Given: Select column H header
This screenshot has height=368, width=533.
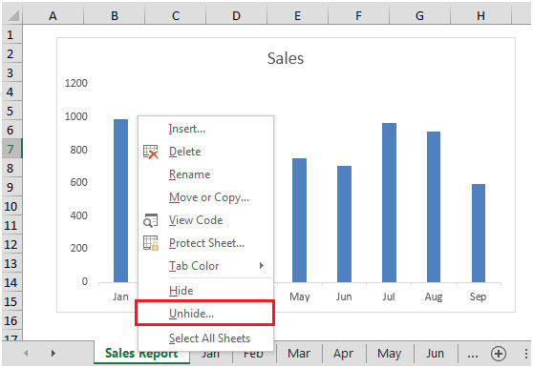Looking at the screenshot, I should tap(480, 15).
